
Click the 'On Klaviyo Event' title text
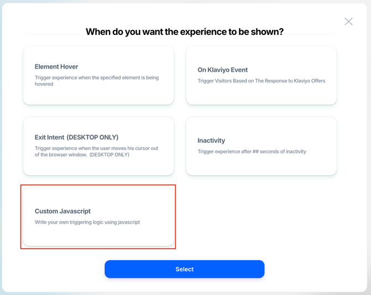point(223,70)
